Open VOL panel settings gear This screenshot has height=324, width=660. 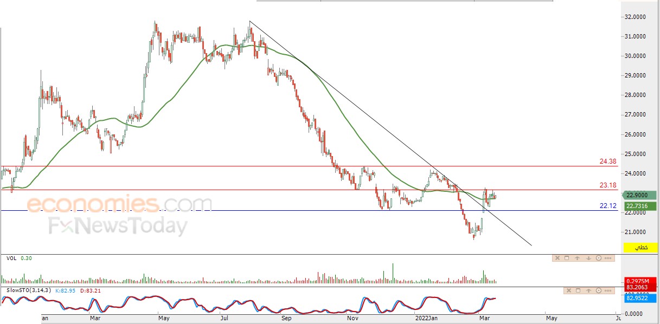click(599, 258)
